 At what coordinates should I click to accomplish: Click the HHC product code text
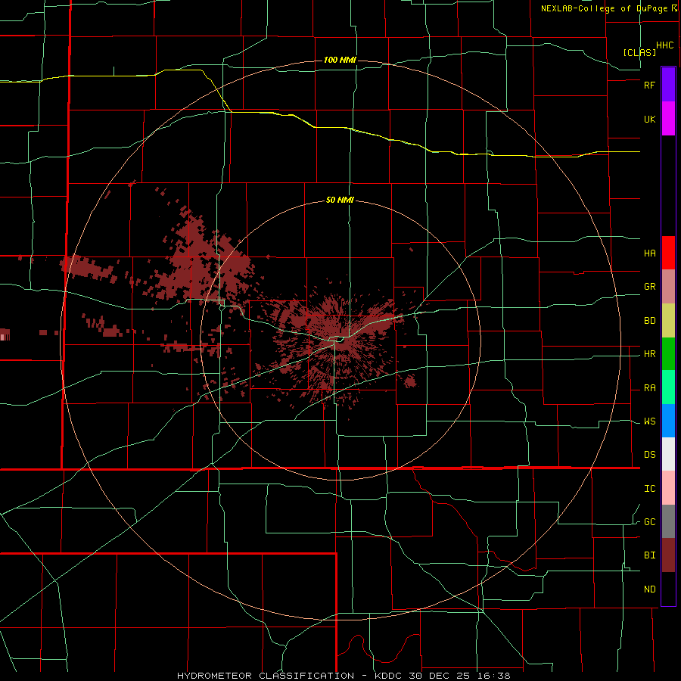665,45
